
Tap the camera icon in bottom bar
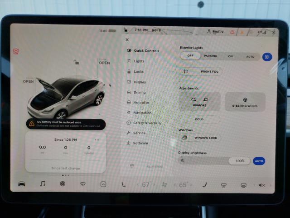63,183
